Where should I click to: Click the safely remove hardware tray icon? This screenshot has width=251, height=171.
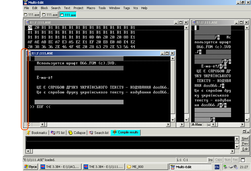tap(230, 167)
